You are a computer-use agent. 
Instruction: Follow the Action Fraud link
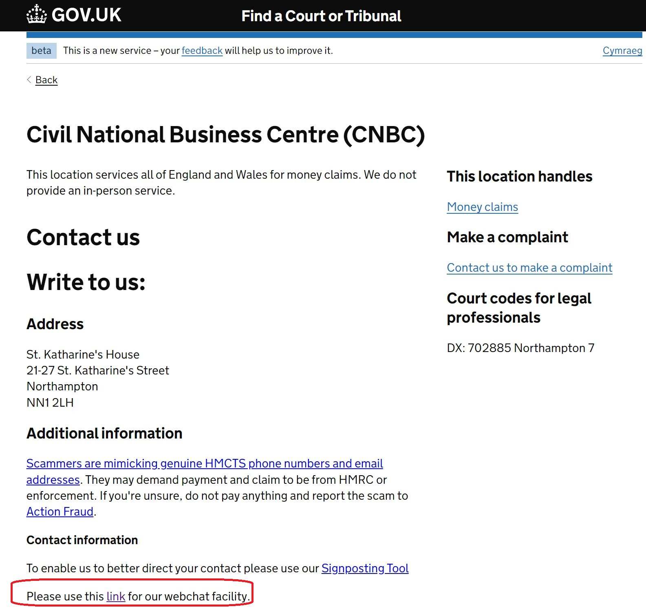tap(60, 512)
